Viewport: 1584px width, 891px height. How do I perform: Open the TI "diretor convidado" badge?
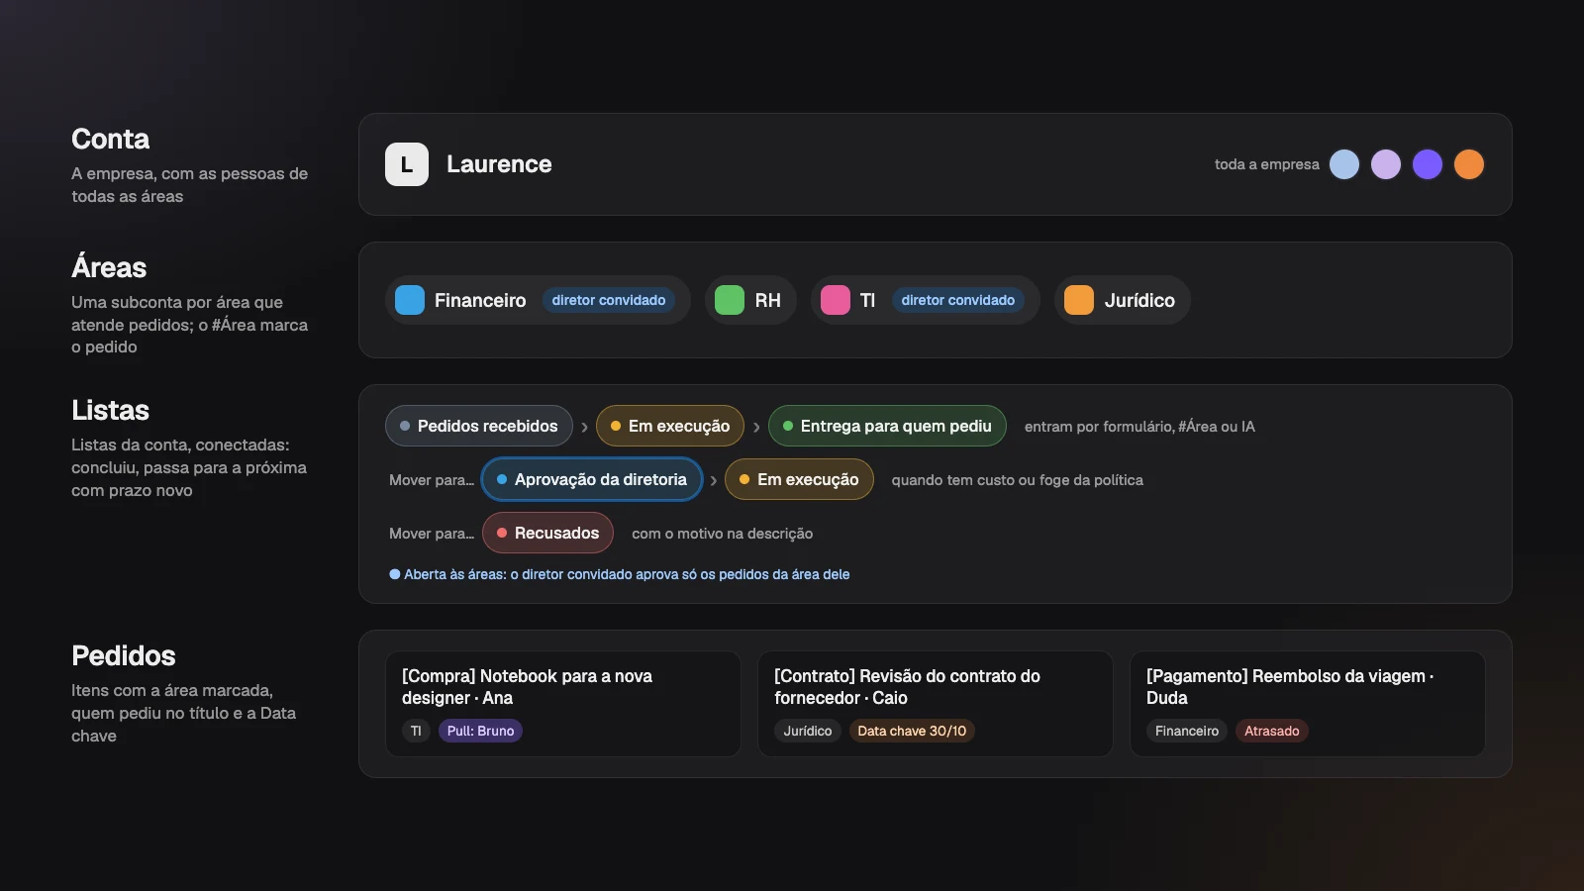958,300
